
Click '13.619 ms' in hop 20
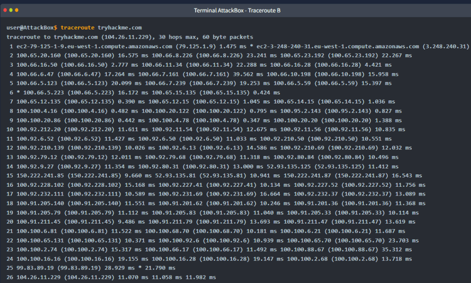pos(400,222)
